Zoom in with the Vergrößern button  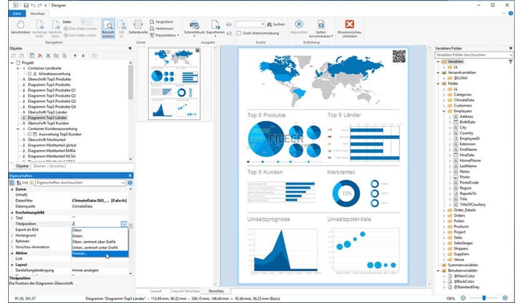(162, 22)
